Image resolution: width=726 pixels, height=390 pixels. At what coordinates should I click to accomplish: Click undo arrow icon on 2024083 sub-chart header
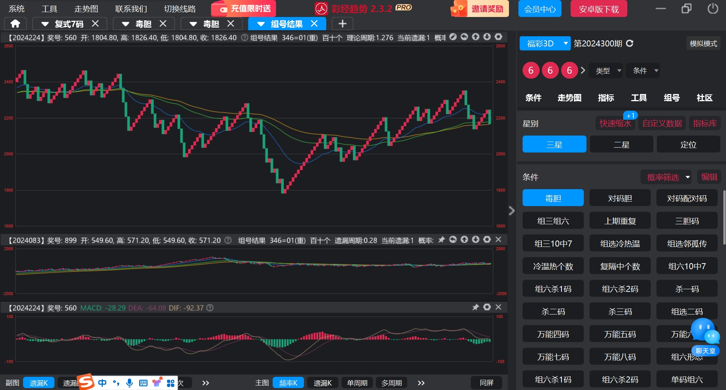[453, 240]
